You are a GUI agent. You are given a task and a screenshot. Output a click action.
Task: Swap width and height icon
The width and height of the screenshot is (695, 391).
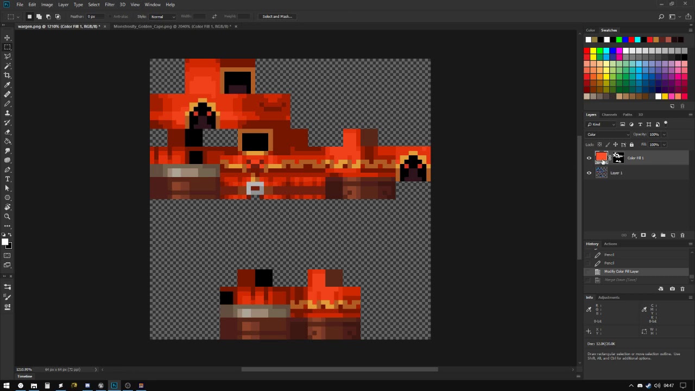coord(214,16)
